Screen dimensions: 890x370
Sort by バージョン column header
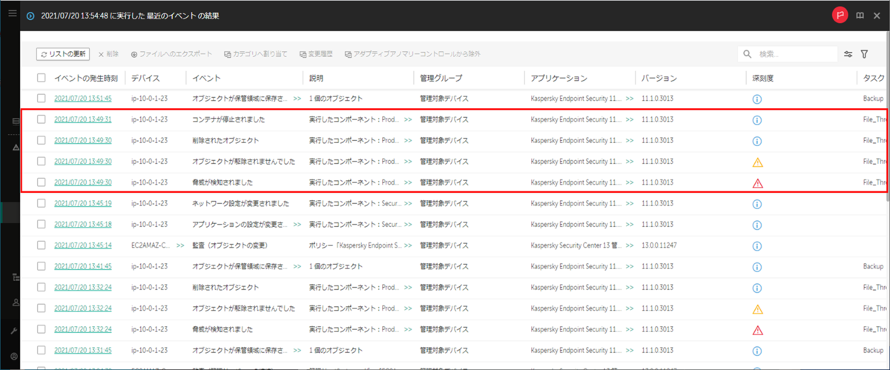[x=659, y=78]
